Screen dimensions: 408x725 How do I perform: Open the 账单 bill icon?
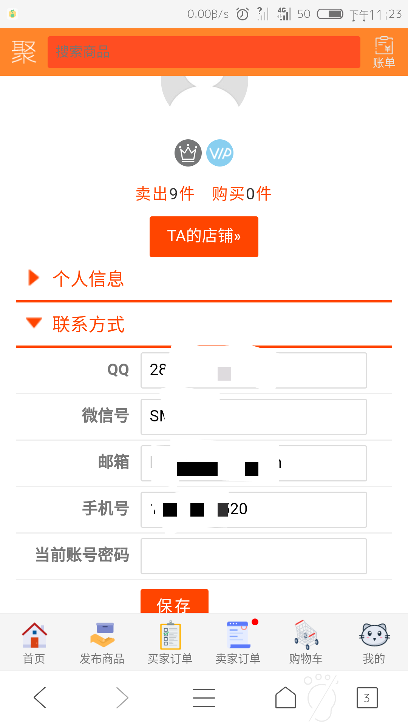(x=384, y=52)
